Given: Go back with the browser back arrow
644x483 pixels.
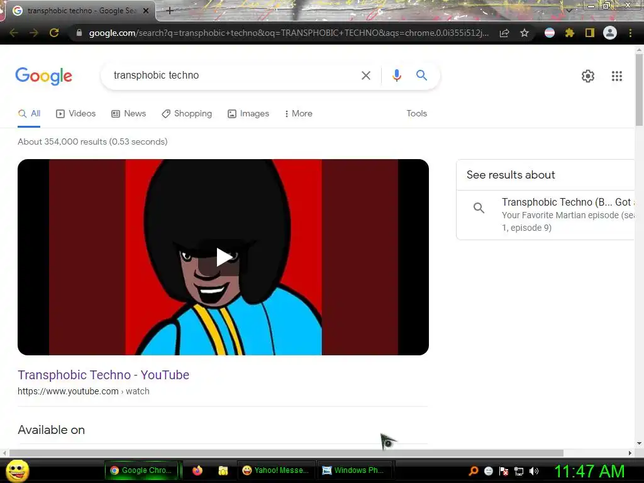Looking at the screenshot, I should click(x=14, y=33).
